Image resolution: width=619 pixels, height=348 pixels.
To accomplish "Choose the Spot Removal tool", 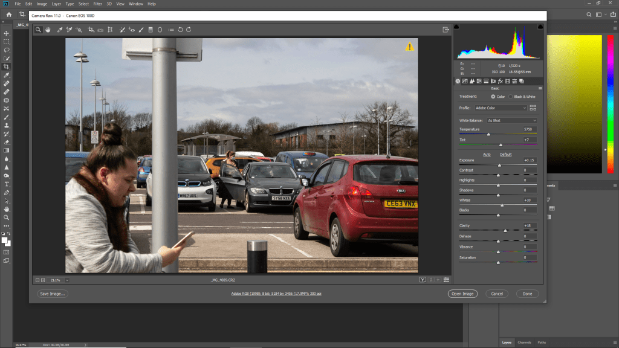I will [122, 29].
